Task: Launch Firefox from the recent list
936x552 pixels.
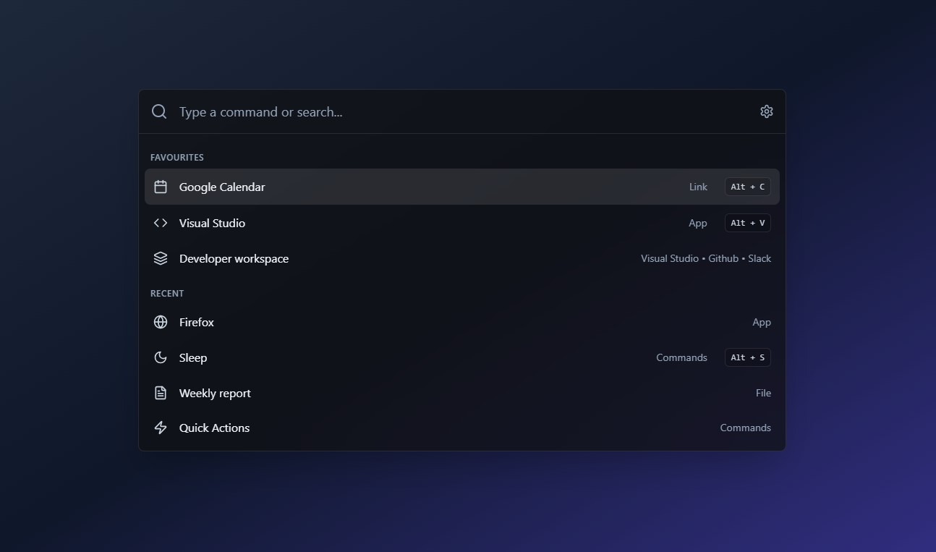Action: click(462, 322)
